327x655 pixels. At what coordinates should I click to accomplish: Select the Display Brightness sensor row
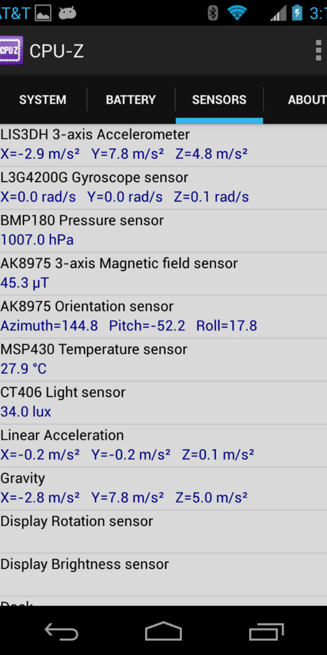(163, 574)
